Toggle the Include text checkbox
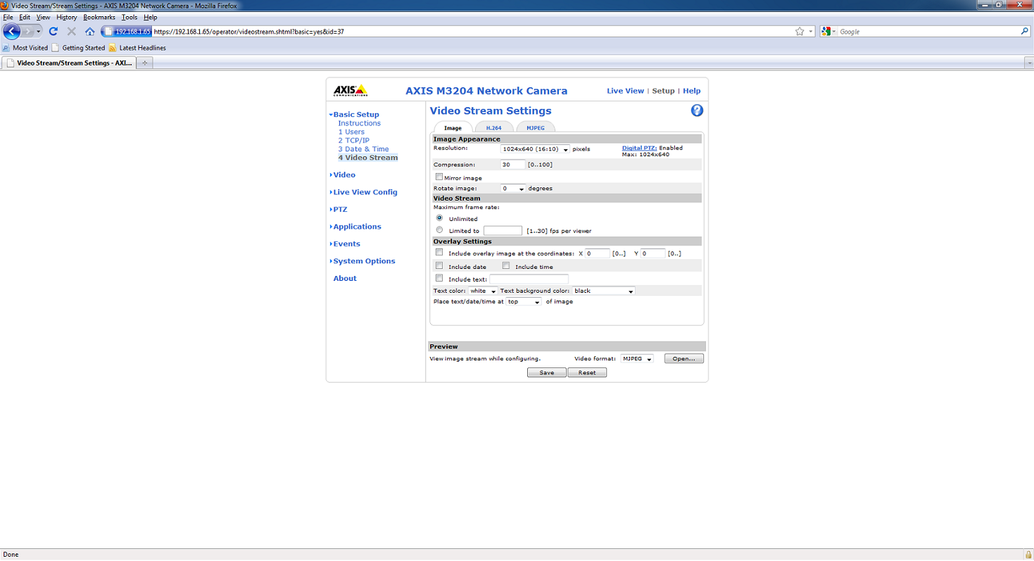 point(439,278)
